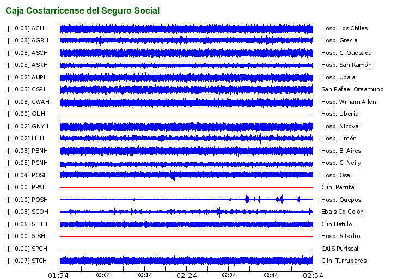Select station code CWAH label
The width and height of the screenshot is (403, 279).
click(x=40, y=102)
